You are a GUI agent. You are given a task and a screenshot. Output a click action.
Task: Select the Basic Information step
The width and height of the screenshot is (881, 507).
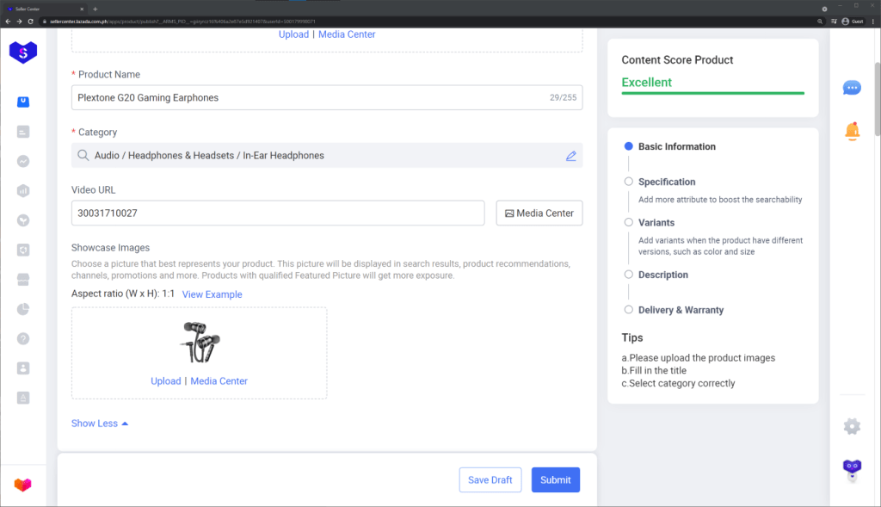(x=676, y=146)
